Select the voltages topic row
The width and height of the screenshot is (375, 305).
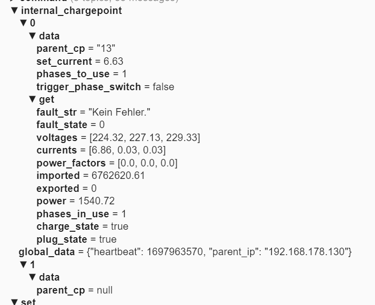(x=118, y=138)
